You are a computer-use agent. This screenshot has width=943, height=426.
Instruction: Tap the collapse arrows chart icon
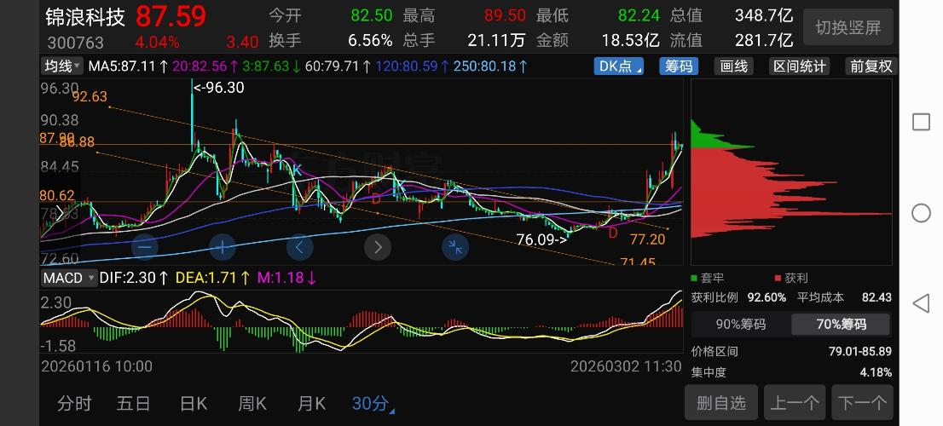455,247
